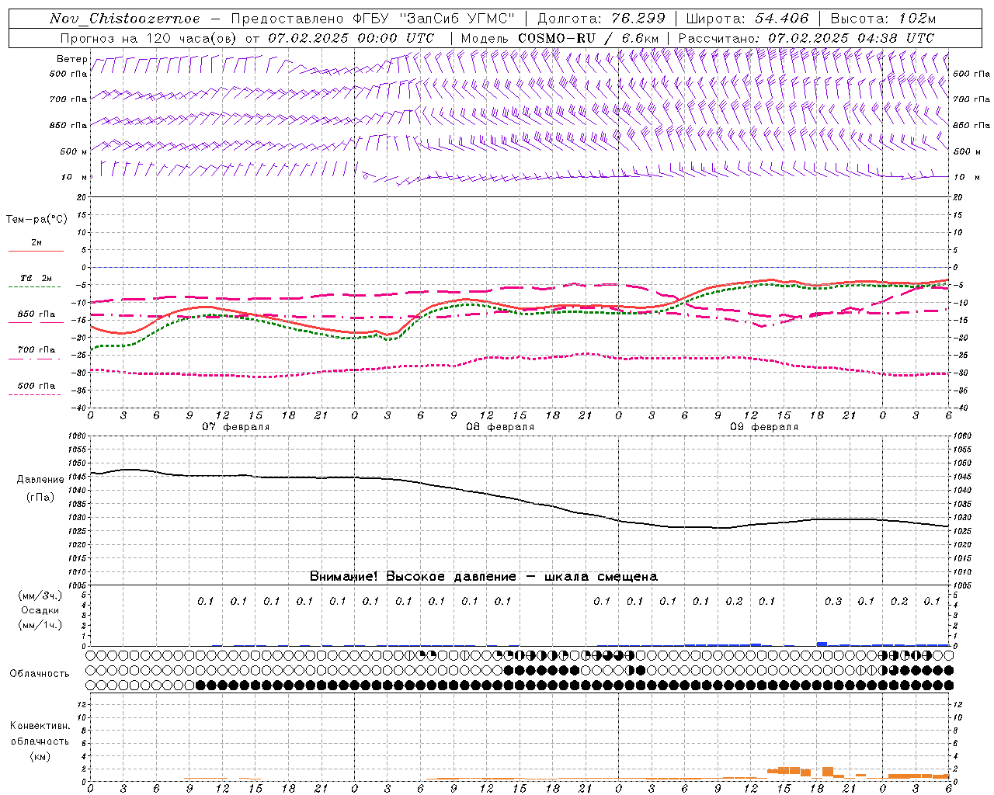Select the "(мм/3ч.)" unit label
994x795 pixels.
(40, 595)
